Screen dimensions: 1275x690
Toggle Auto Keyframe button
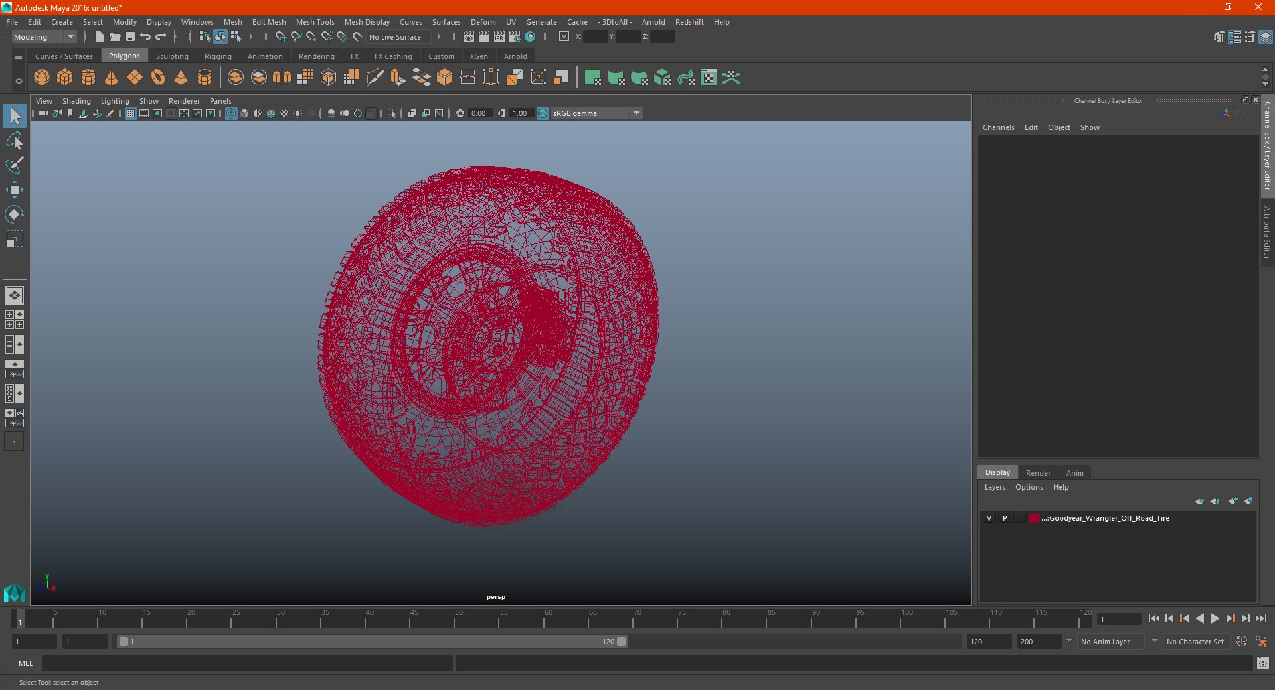point(1241,642)
